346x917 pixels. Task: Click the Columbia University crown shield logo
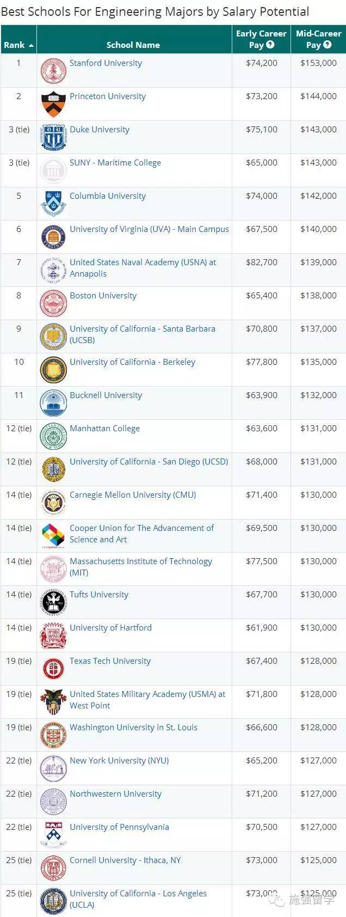click(x=53, y=204)
